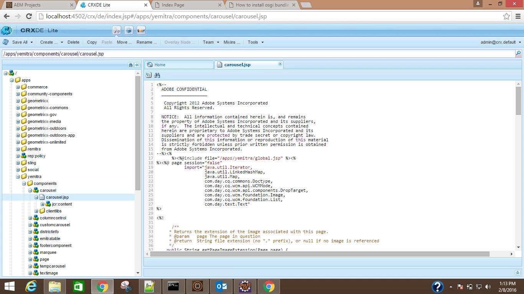The width and height of the screenshot is (524, 294).
Task: Open the Snipping Tool taskbar icon
Action: pos(126,286)
